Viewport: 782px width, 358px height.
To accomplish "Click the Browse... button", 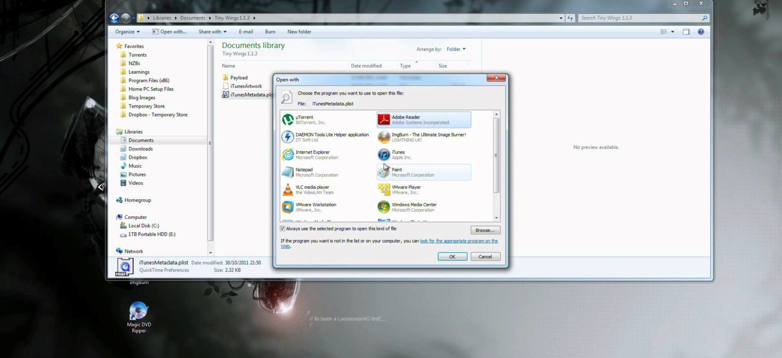I will [485, 230].
